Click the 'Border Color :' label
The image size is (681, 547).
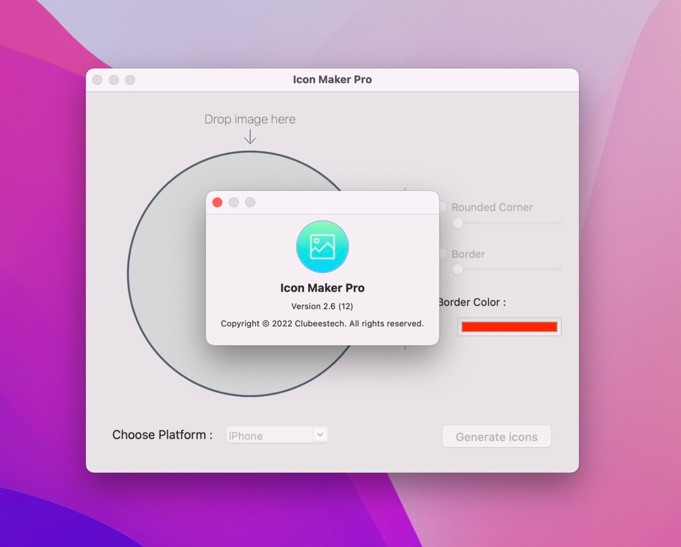(x=472, y=302)
